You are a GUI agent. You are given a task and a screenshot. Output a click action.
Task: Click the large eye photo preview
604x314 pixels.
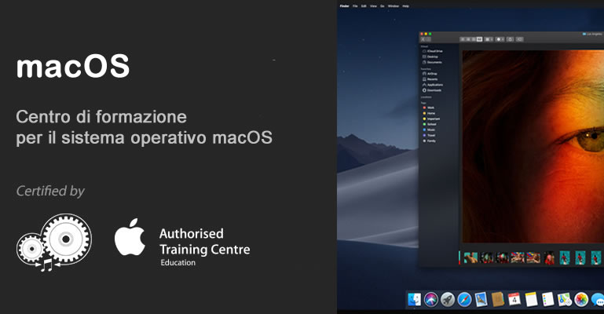[533, 146]
